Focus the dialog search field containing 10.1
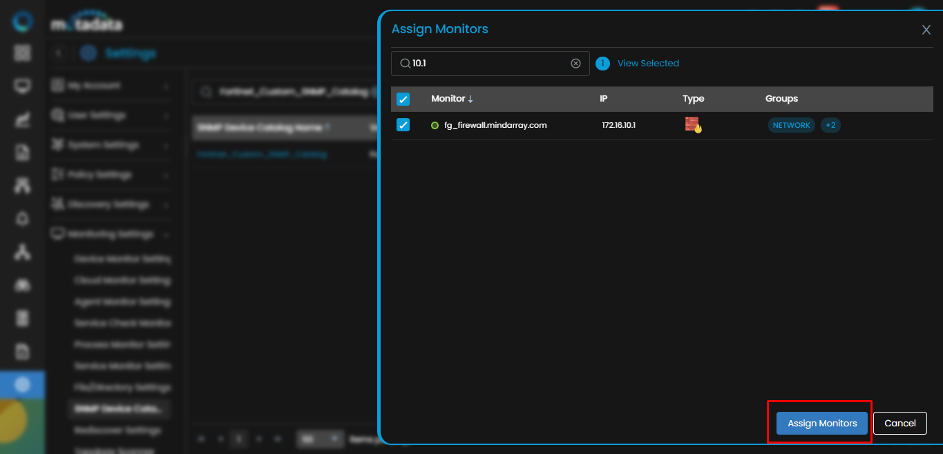This screenshot has width=943, height=454. pos(490,64)
